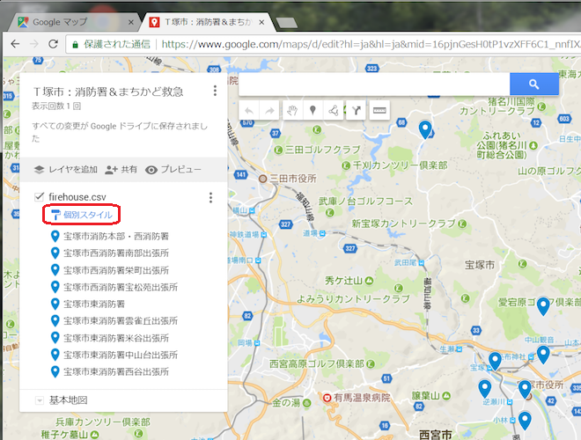
Task: Select the measure distance ruler tool
Action: (379, 110)
